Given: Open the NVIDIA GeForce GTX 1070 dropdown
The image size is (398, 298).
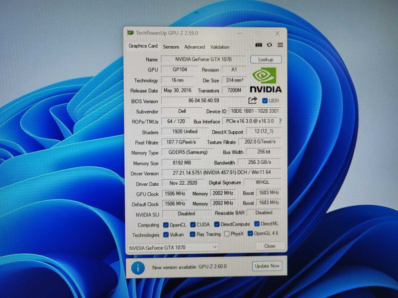Looking at the screenshot, I should (173, 247).
